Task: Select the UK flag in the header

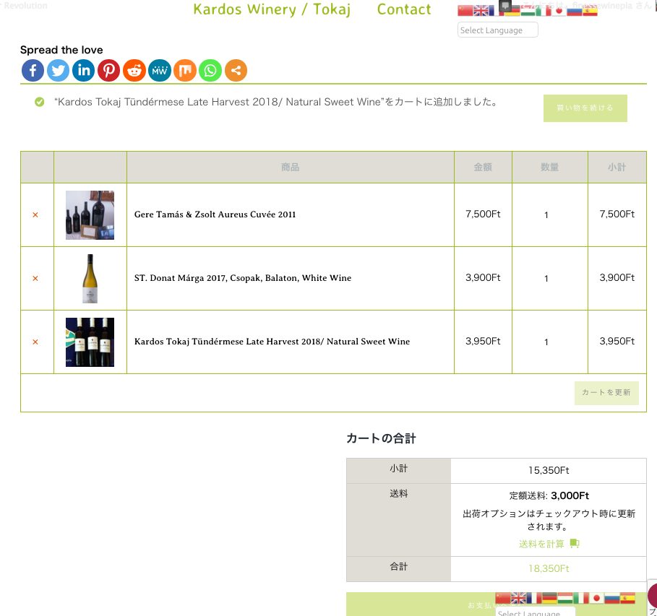Action: [x=481, y=10]
